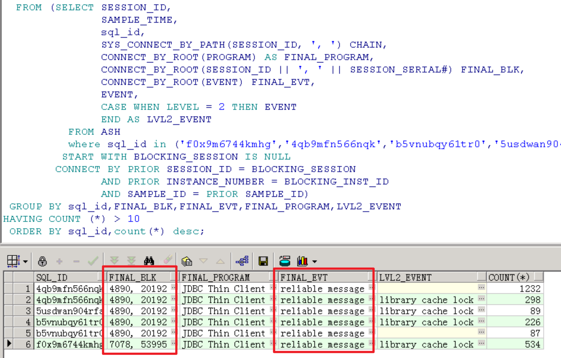Place cursor on the ASH table name

(111, 132)
